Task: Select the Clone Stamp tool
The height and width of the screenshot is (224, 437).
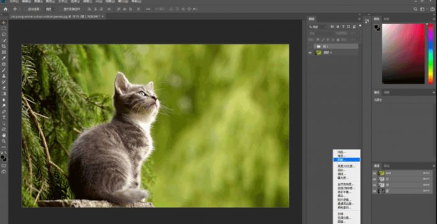Action: 4,76
